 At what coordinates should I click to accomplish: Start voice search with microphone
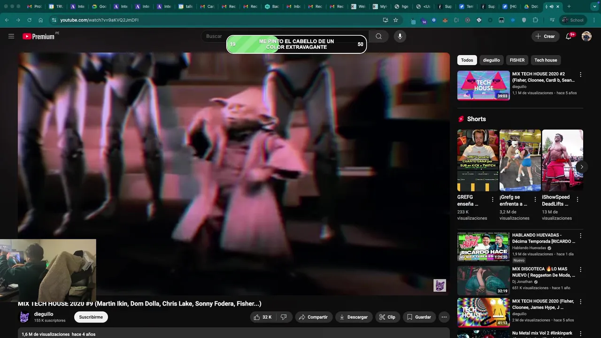[400, 36]
